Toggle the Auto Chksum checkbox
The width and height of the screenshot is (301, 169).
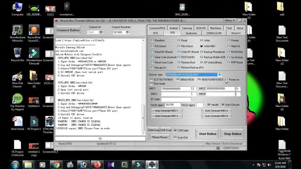(223, 105)
